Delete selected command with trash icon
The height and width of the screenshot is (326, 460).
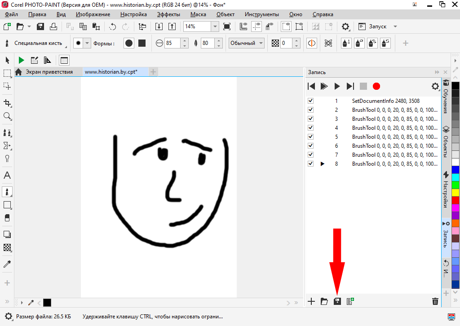click(x=435, y=301)
